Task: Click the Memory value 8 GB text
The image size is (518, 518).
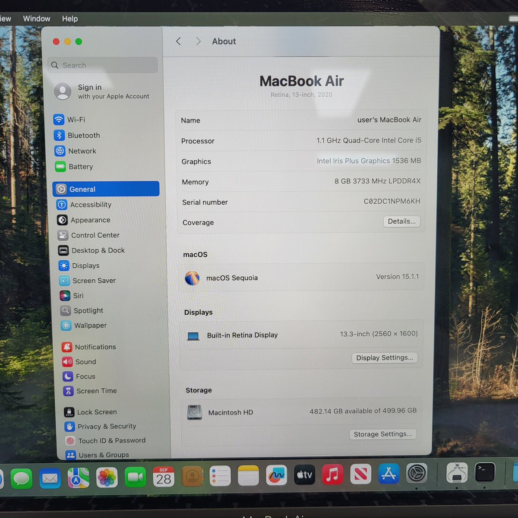Action: (377, 181)
